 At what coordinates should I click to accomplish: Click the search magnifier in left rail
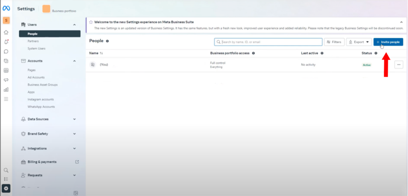(6, 170)
